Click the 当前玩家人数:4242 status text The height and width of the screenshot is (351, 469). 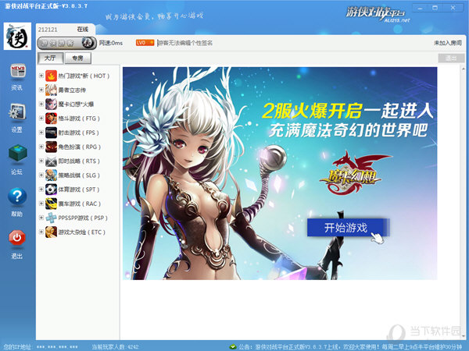coord(115,347)
